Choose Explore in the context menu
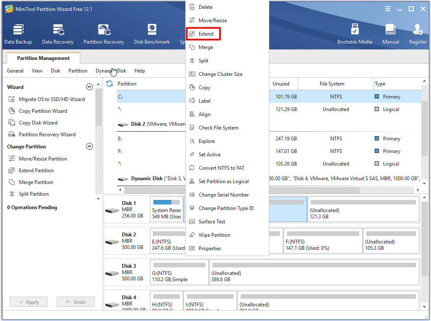Image resolution: width=431 pixels, height=321 pixels. point(227,141)
